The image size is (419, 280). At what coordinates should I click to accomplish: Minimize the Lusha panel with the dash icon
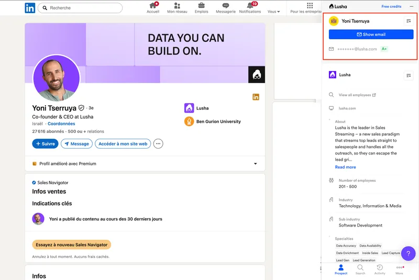pyautogui.click(x=411, y=6)
